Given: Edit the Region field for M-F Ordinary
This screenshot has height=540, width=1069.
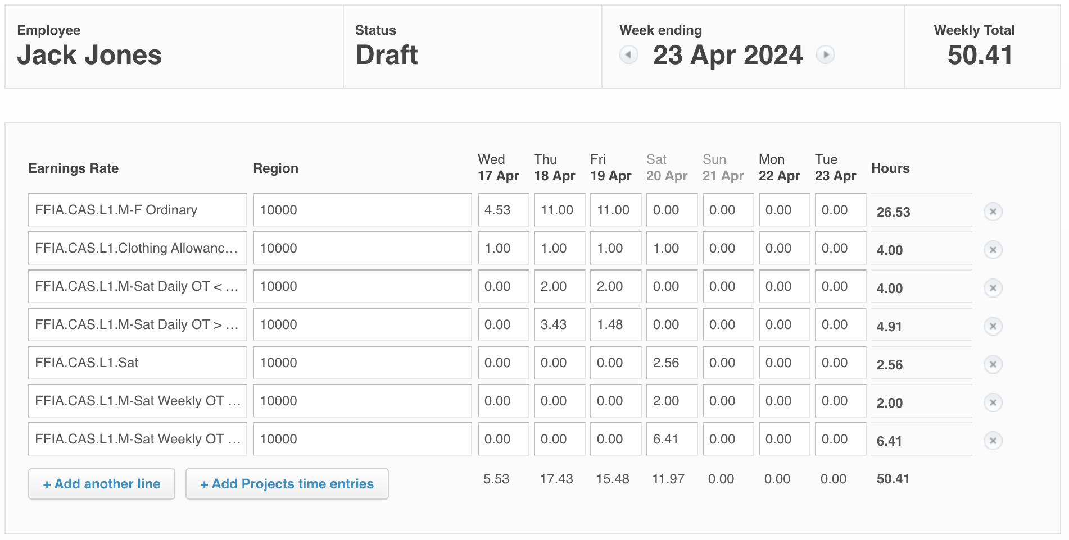Looking at the screenshot, I should click(x=363, y=210).
